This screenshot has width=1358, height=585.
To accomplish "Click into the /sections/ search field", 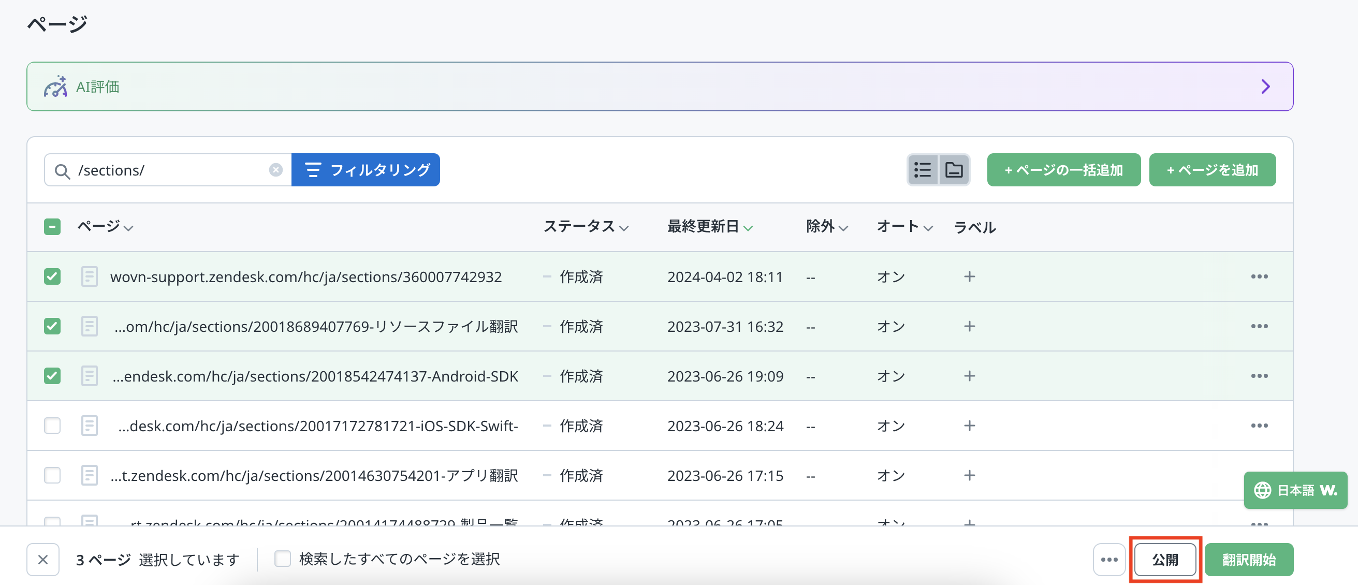I will click(169, 170).
